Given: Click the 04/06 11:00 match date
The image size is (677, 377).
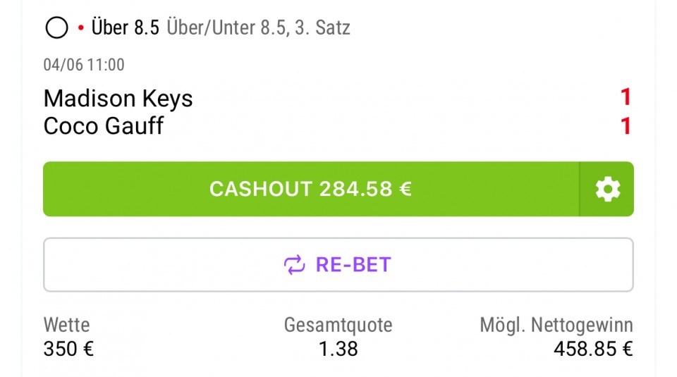Looking at the screenshot, I should click(84, 65).
